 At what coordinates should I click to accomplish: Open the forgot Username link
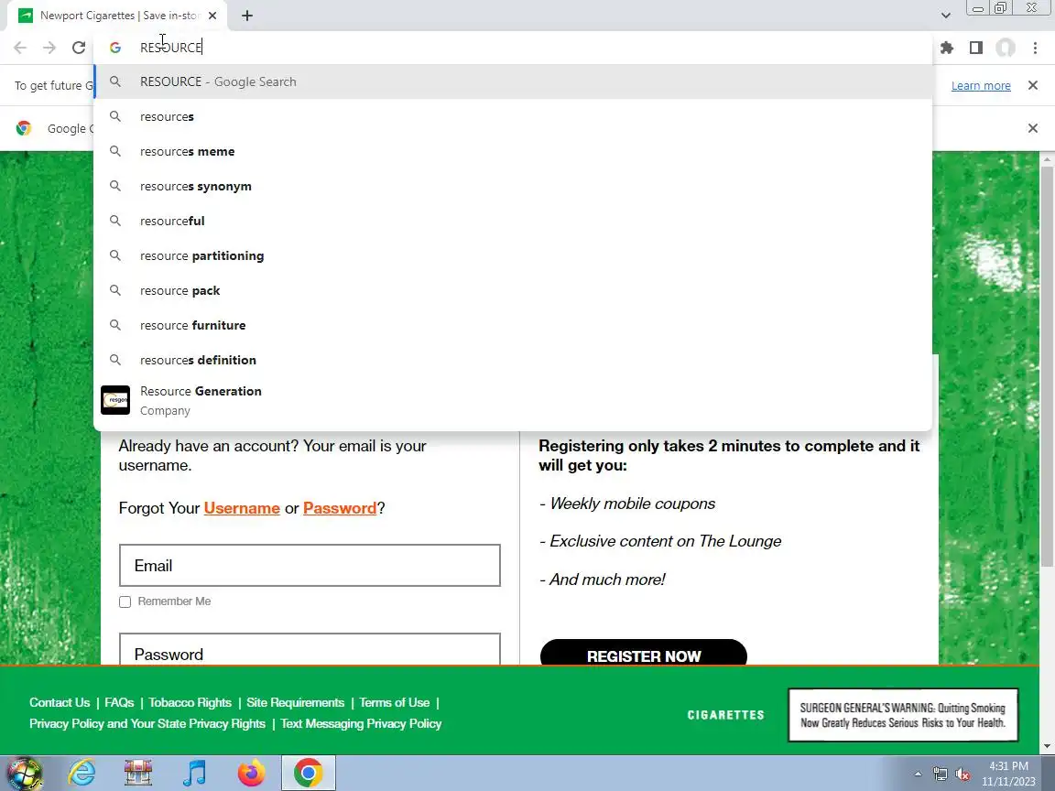coord(242,508)
